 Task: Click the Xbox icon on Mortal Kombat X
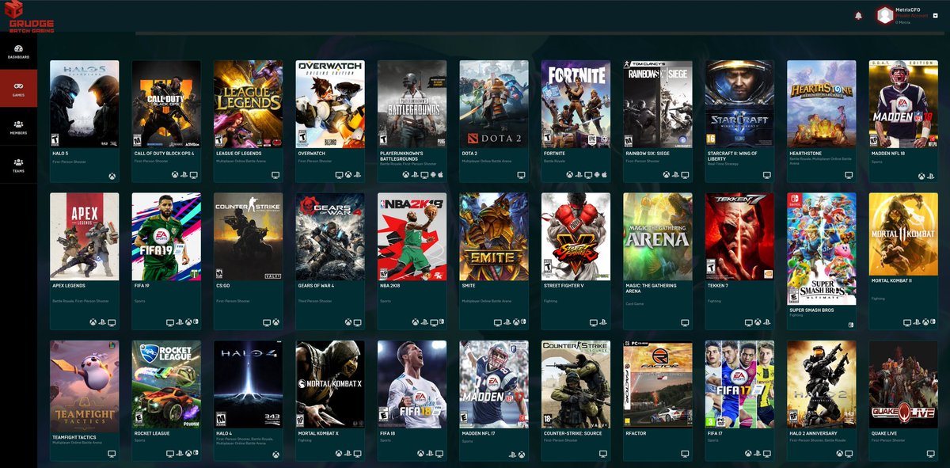[x=339, y=454]
